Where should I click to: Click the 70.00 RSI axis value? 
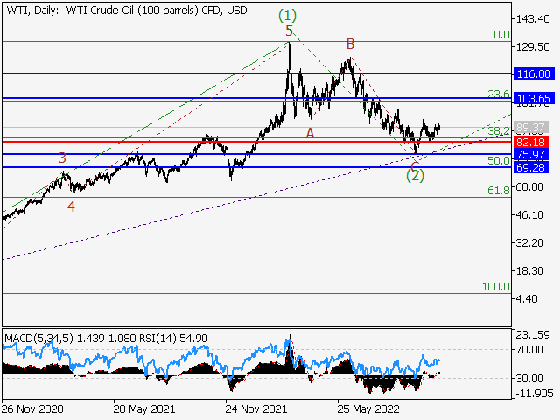click(530, 350)
